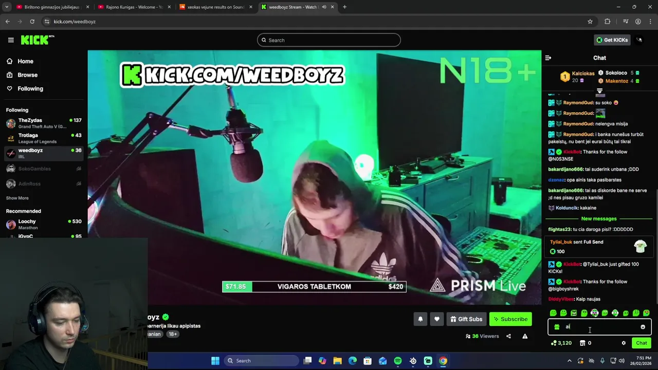Image resolution: width=658 pixels, height=370 pixels.
Task: Click the channel verified badge
Action: click(166, 317)
